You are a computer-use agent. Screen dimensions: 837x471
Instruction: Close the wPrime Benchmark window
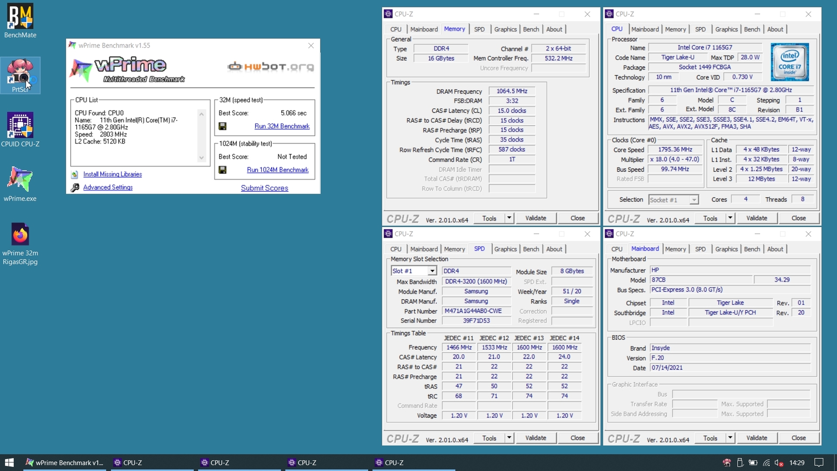[x=311, y=45]
